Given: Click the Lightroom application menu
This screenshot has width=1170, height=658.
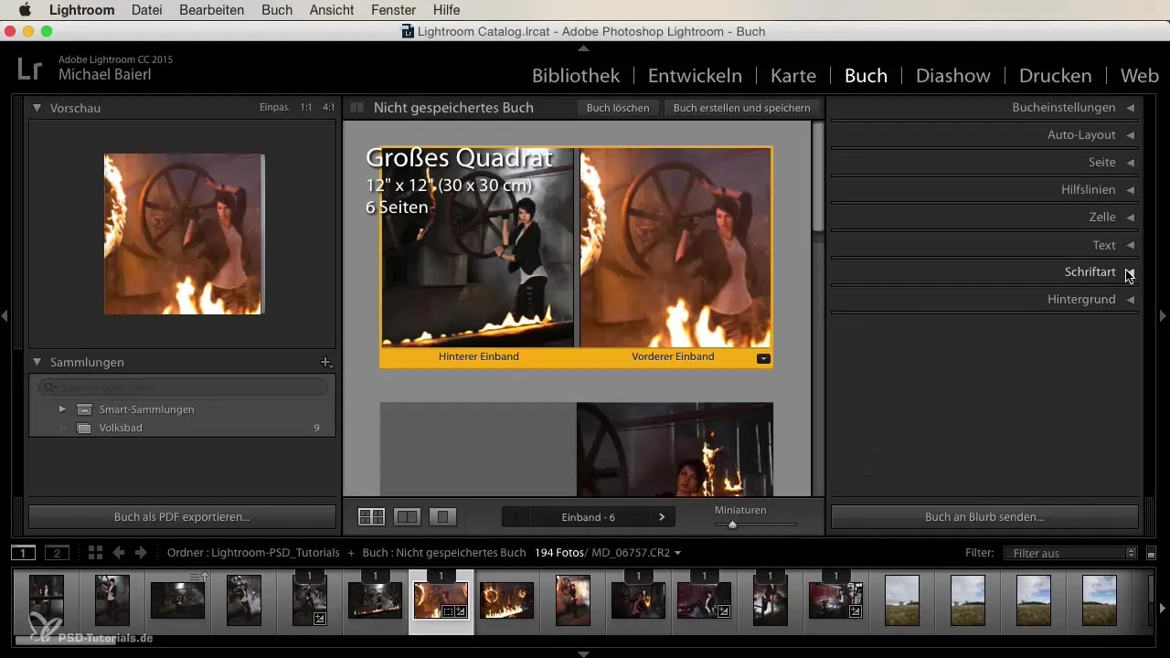Looking at the screenshot, I should [81, 10].
